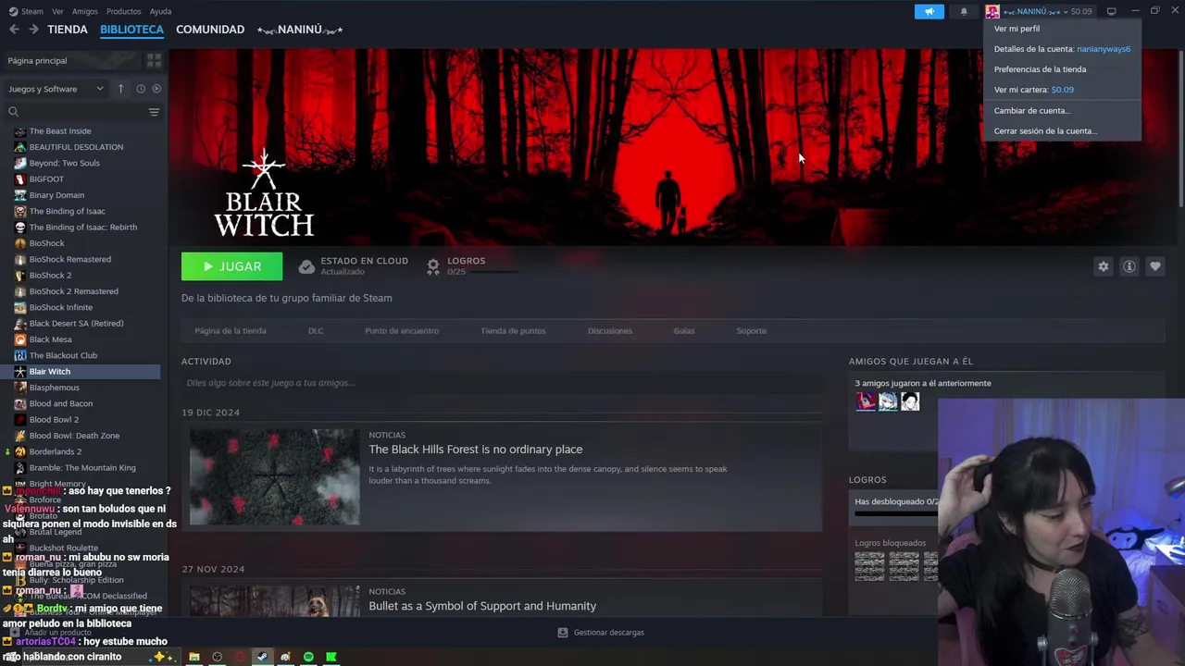Switch to collections grid view icon

tap(154, 60)
